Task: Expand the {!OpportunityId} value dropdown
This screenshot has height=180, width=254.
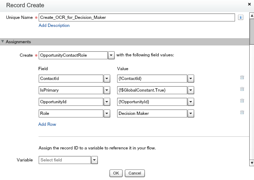Action: coord(190,102)
